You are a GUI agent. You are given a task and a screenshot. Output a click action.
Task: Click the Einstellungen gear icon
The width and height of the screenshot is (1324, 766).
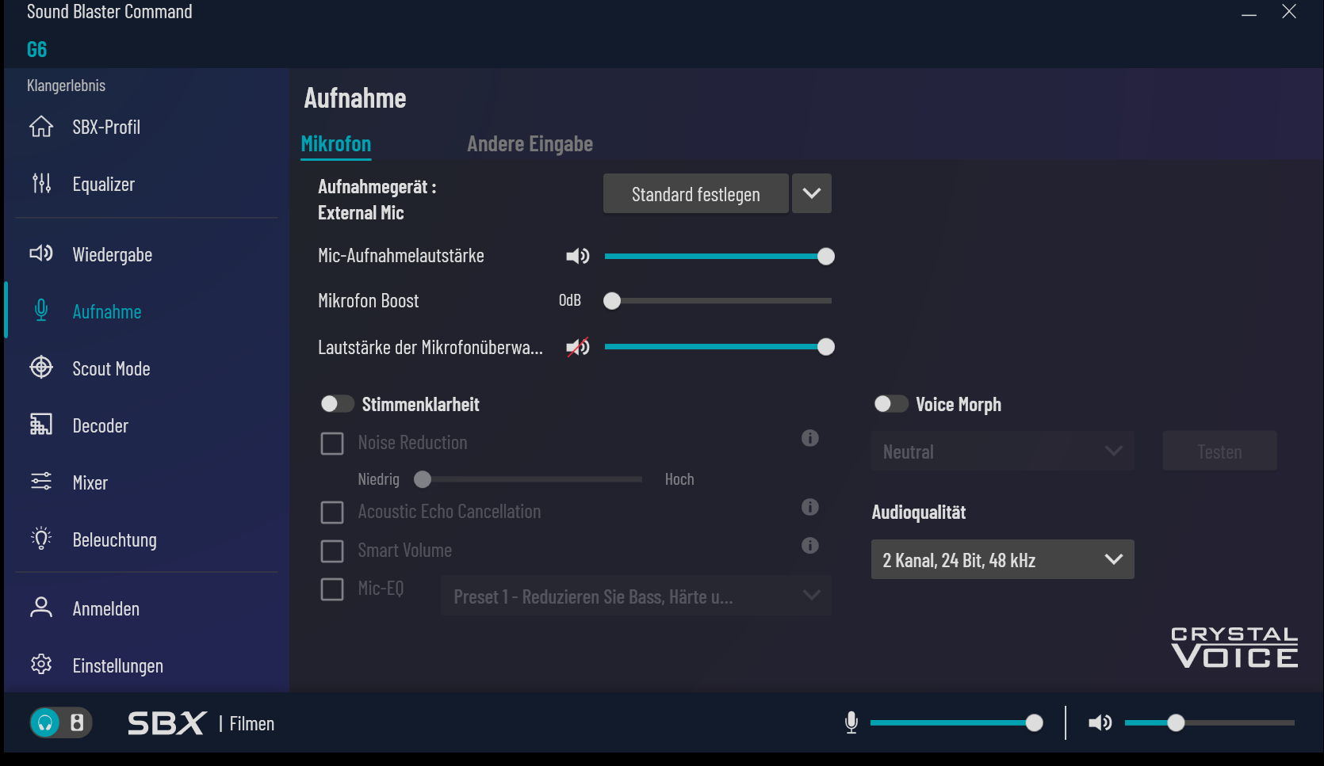coord(41,665)
